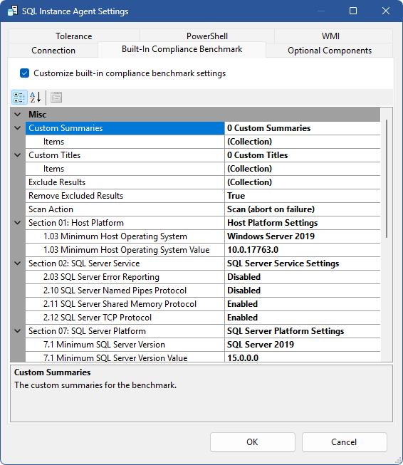Select Items under Custom Titles

tap(125, 169)
